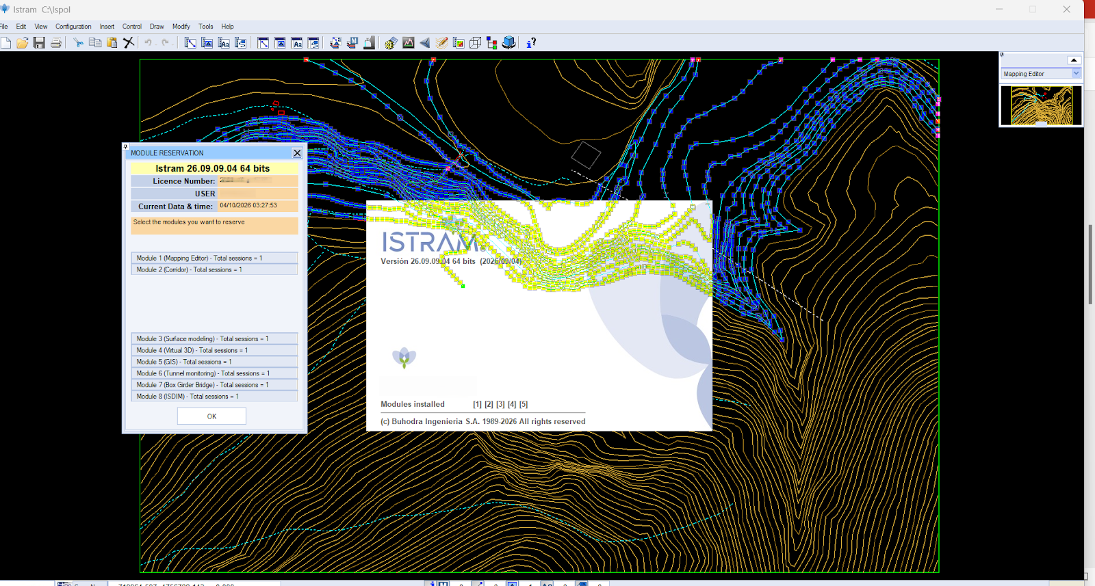Click the blue solid cube icon
The height and width of the screenshot is (586, 1095).
(508, 42)
